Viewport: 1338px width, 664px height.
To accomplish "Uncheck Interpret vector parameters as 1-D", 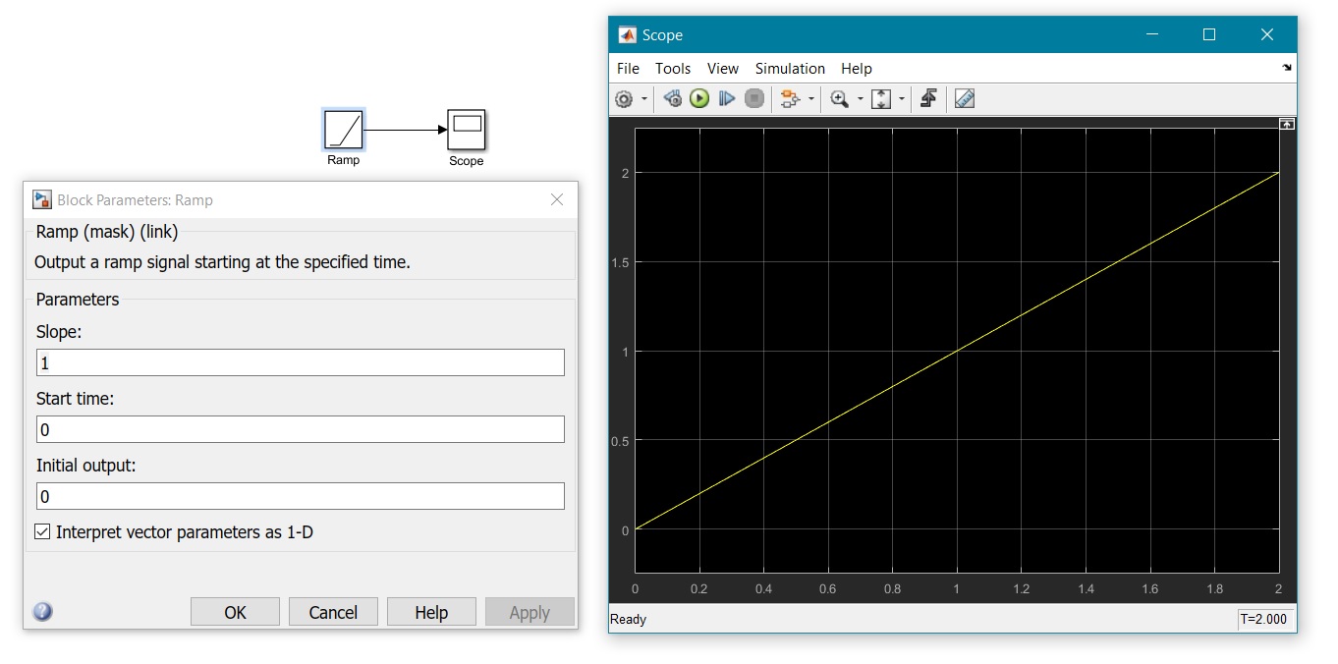I will tap(41, 531).
